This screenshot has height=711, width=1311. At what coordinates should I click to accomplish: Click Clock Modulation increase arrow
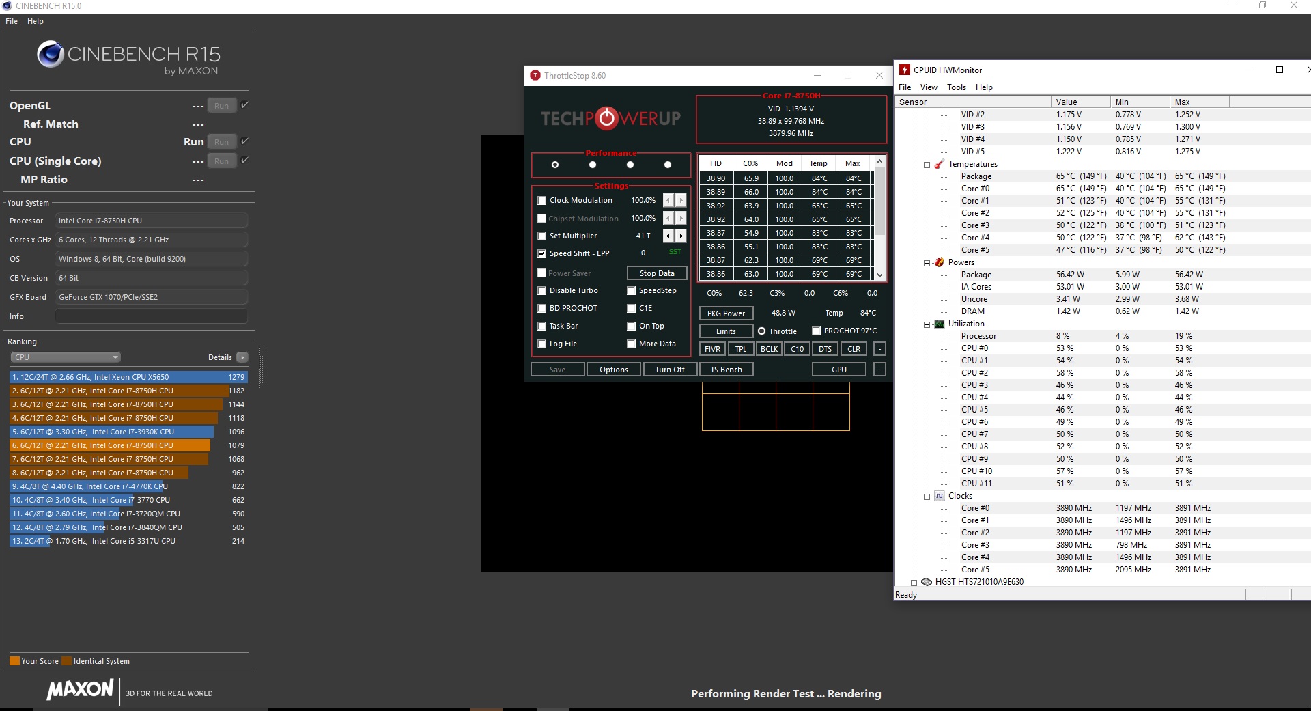pyautogui.click(x=681, y=200)
